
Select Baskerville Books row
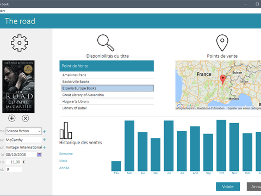(x=107, y=82)
